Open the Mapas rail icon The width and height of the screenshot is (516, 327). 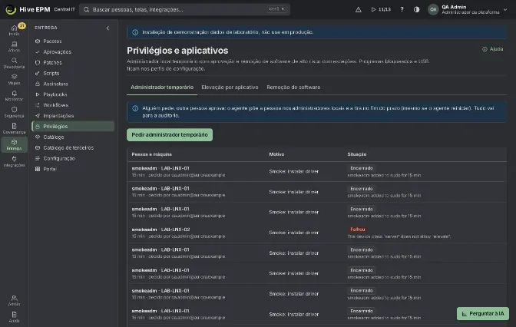(14, 79)
